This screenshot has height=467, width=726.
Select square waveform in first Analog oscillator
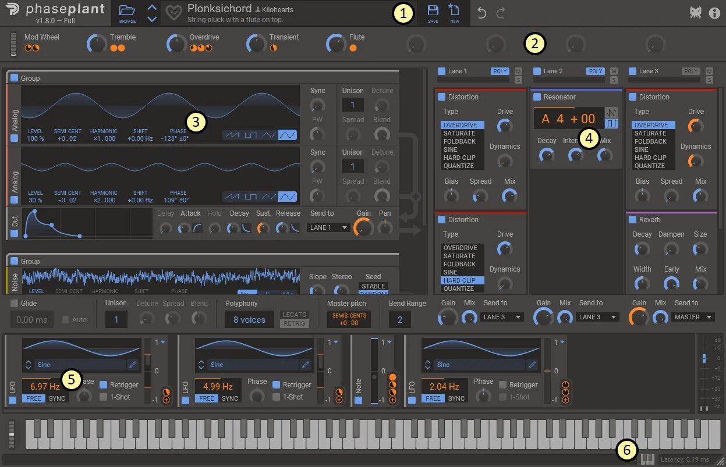click(x=251, y=135)
